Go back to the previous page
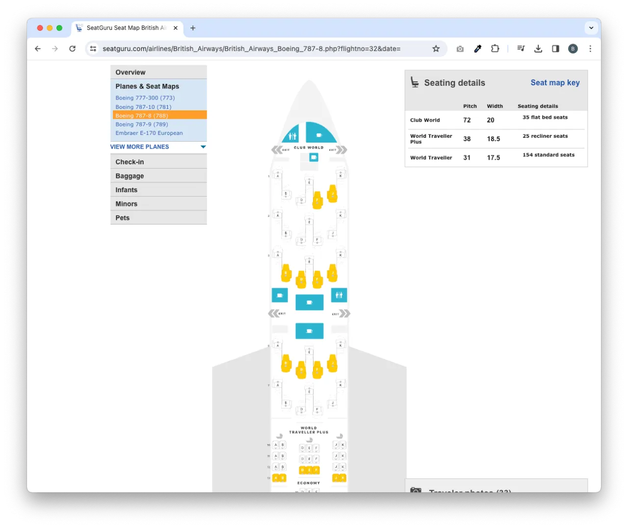 [38, 49]
